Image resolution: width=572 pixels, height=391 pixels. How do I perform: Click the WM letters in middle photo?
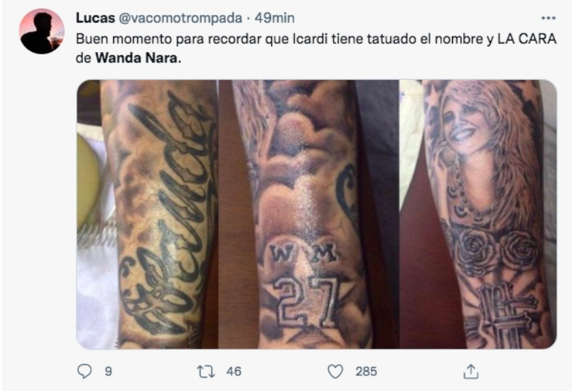(303, 252)
